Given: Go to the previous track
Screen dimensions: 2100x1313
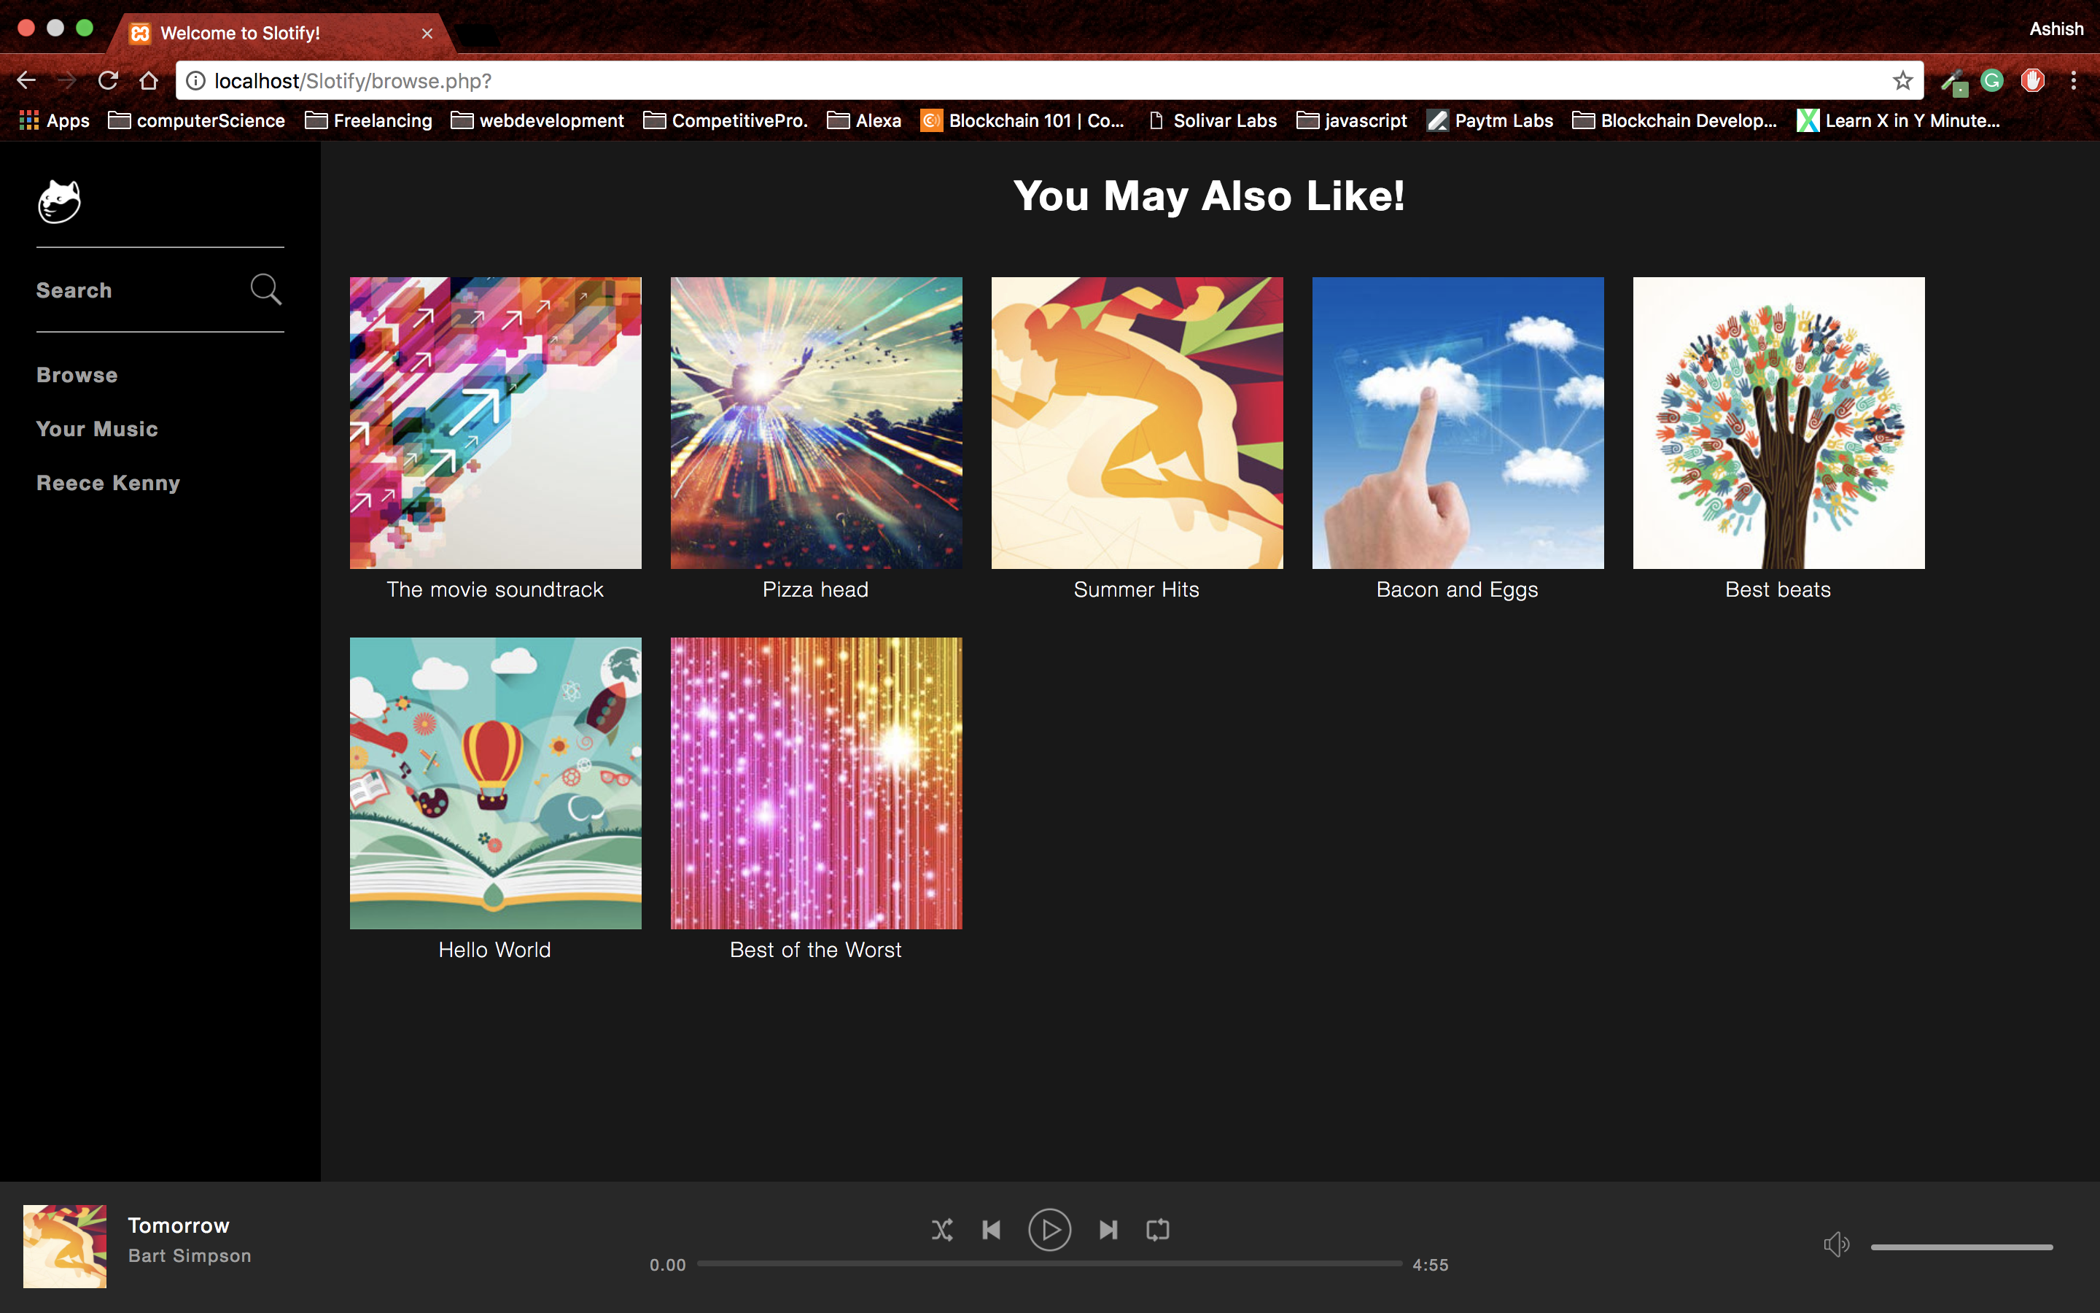Looking at the screenshot, I should [991, 1230].
